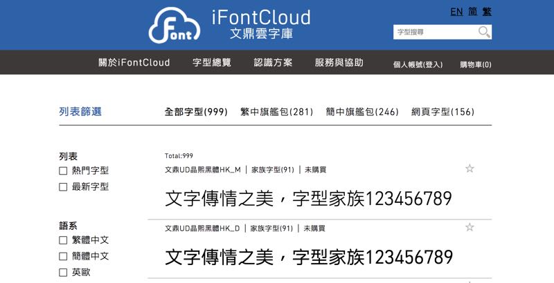The width and height of the screenshot is (554, 283).
Task: Favorite 文鼎UD晶熙黑體HK_D with star icon
Action: (x=470, y=227)
